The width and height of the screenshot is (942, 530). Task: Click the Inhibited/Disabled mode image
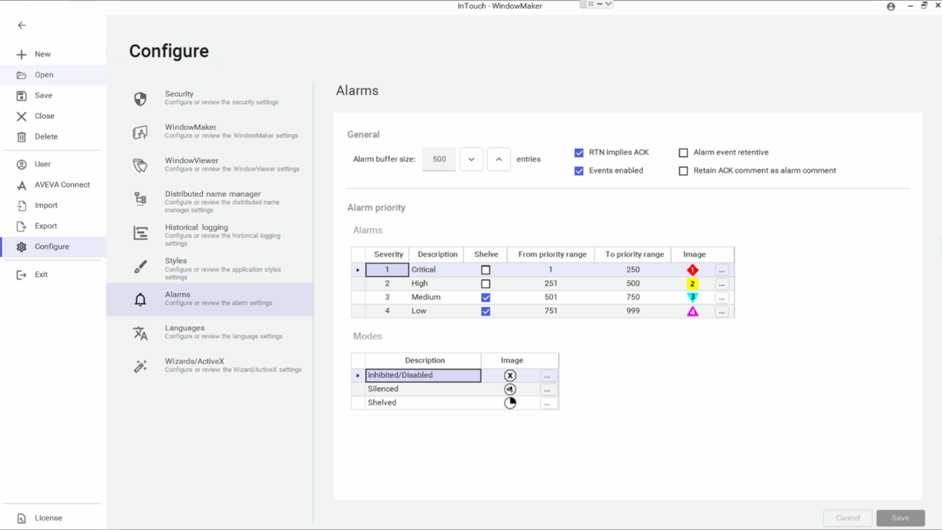510,376
